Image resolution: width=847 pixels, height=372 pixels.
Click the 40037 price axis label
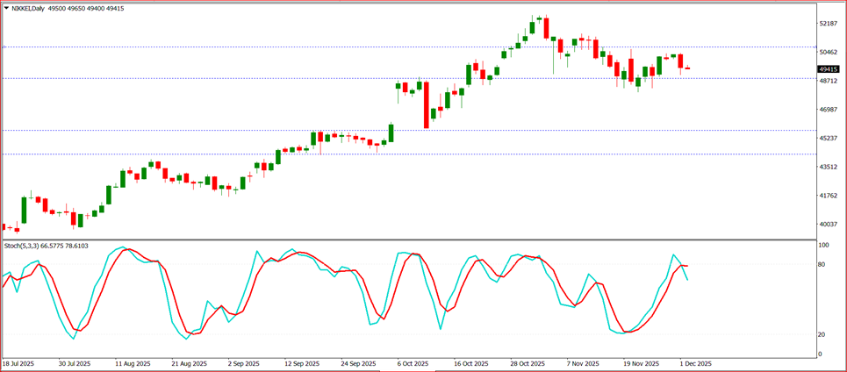[828, 225]
